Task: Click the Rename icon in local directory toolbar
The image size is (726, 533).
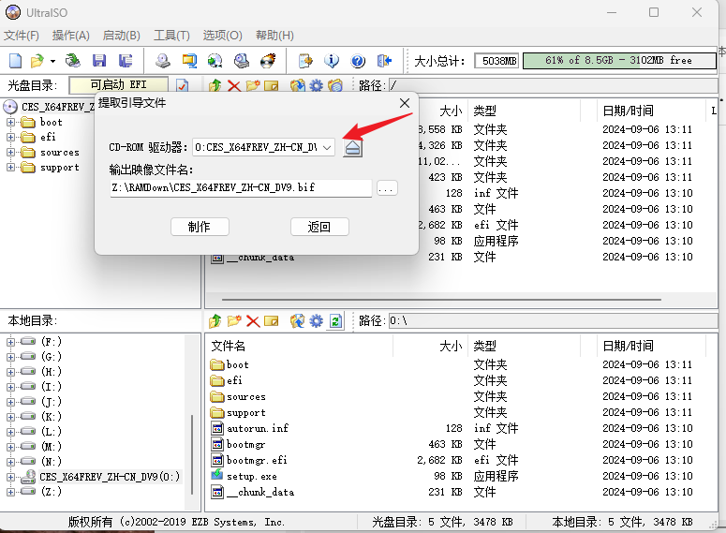Action: click(272, 320)
